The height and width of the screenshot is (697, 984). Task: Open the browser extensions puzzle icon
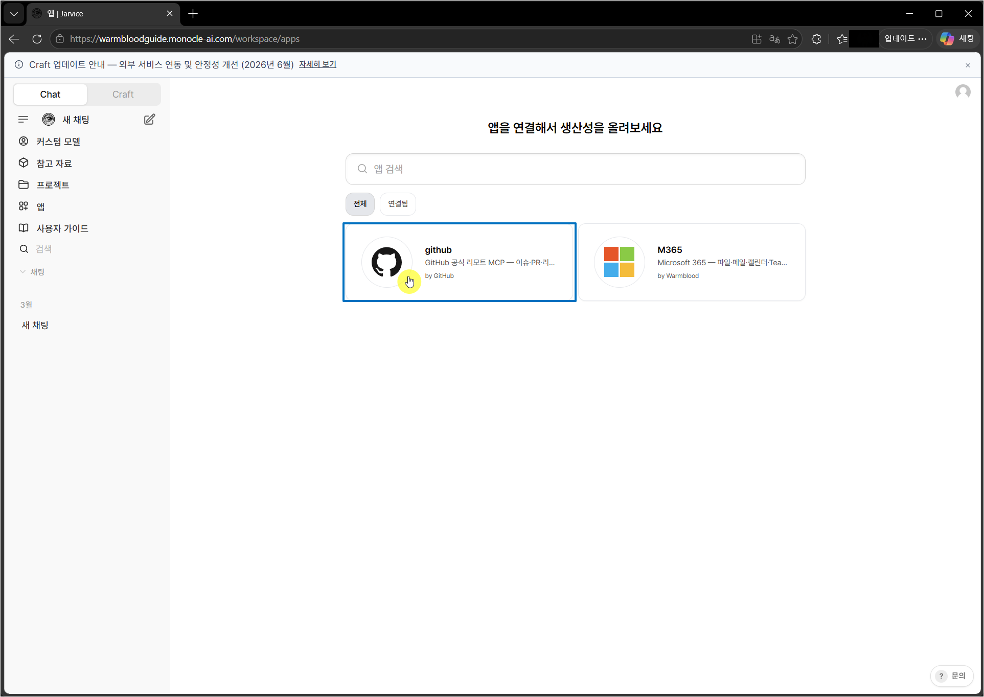tap(816, 39)
